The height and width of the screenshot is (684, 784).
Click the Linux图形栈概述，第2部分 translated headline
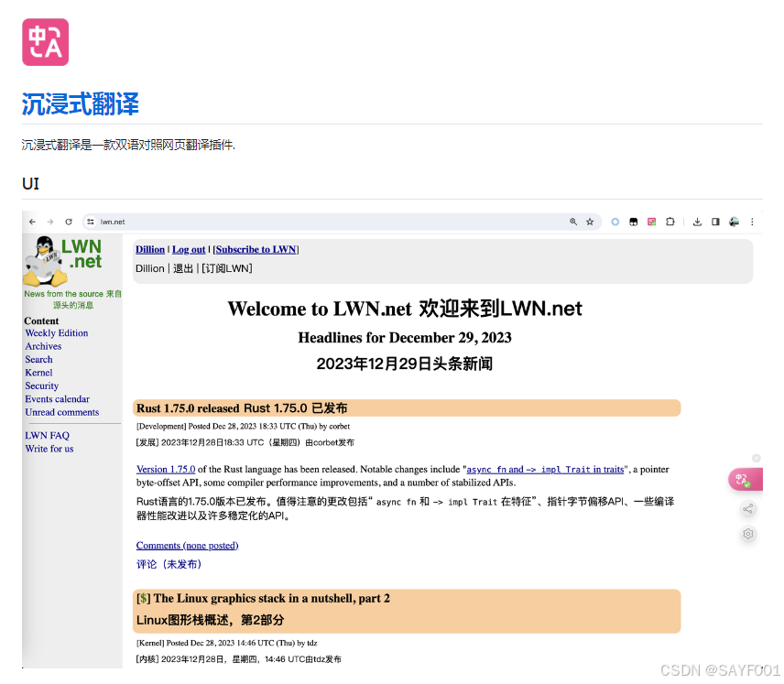[x=210, y=620]
